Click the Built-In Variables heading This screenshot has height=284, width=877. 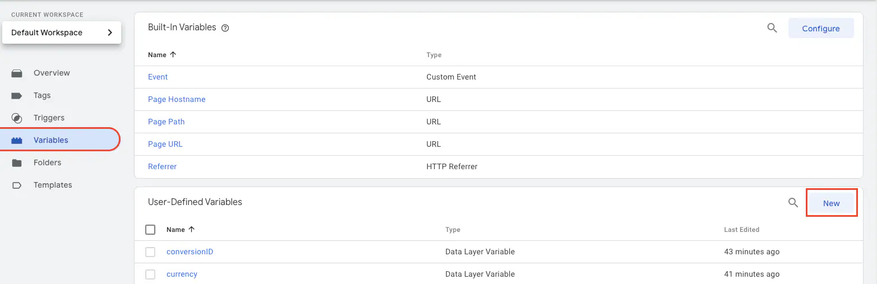pyautogui.click(x=182, y=27)
